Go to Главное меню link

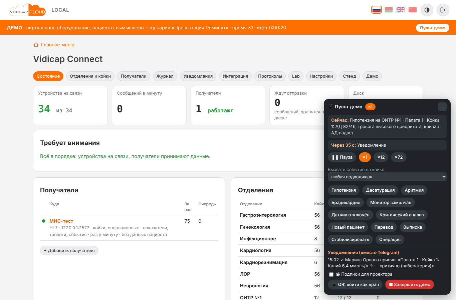[x=54, y=45]
